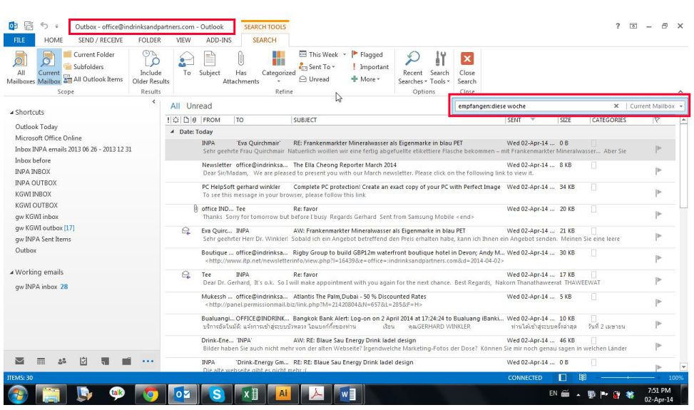Toggle category box for Re: favor 20 KB email
This screenshot has width=694, height=410.
tap(594, 209)
